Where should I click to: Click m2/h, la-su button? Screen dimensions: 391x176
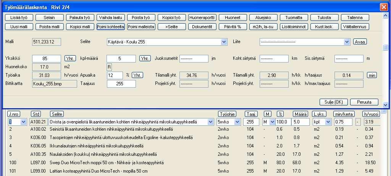pyautogui.click(x=263, y=27)
